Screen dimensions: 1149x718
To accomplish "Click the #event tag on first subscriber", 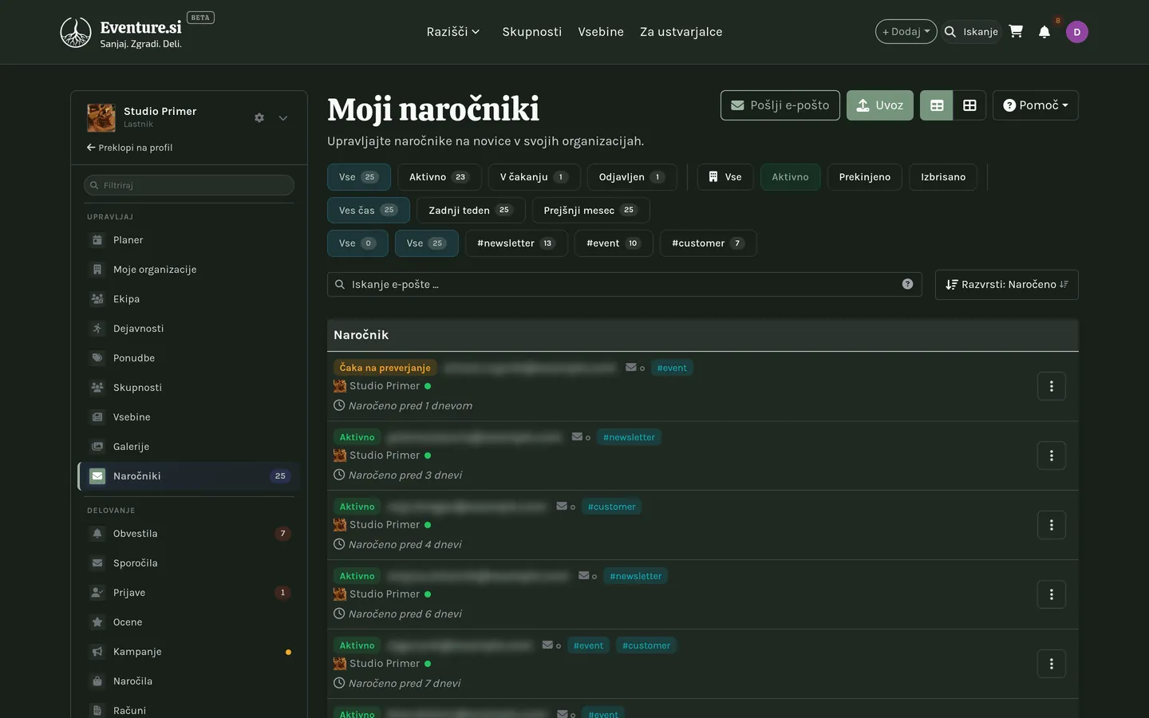I will click(672, 368).
